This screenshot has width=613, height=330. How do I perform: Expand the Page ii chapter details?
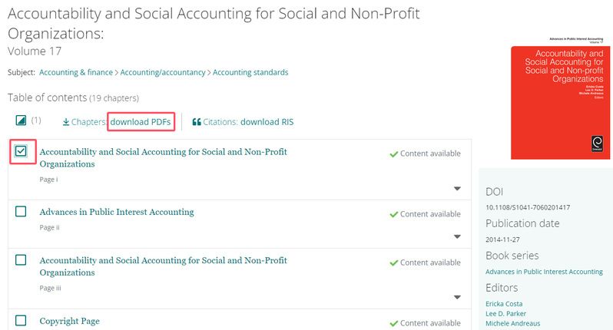457,236
